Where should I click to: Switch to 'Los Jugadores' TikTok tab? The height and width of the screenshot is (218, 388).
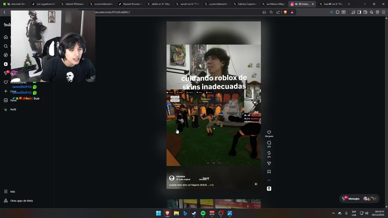(x=43, y=4)
